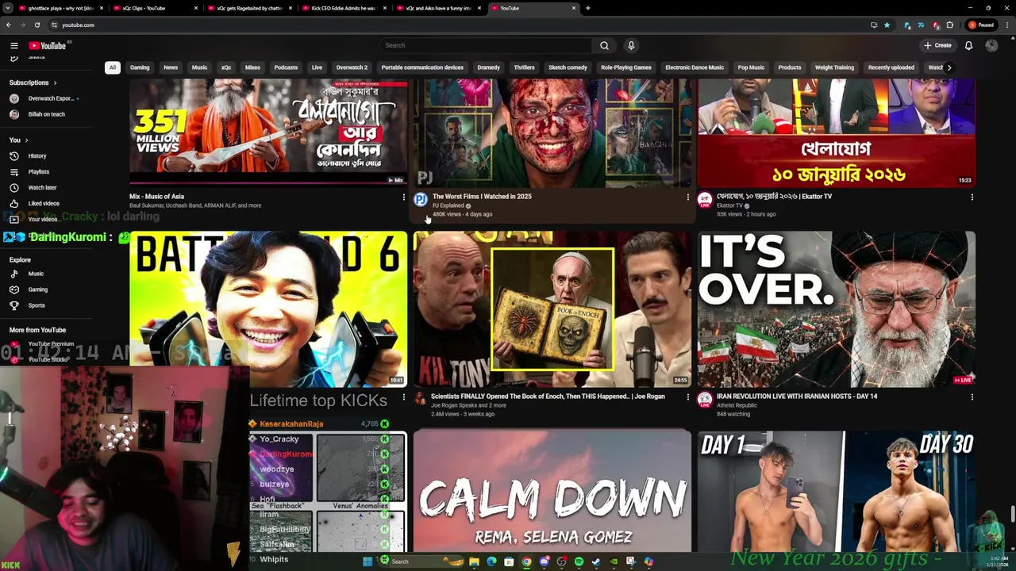The image size is (1016, 571).
Task: Click the Paused profile button
Action: pos(981,25)
